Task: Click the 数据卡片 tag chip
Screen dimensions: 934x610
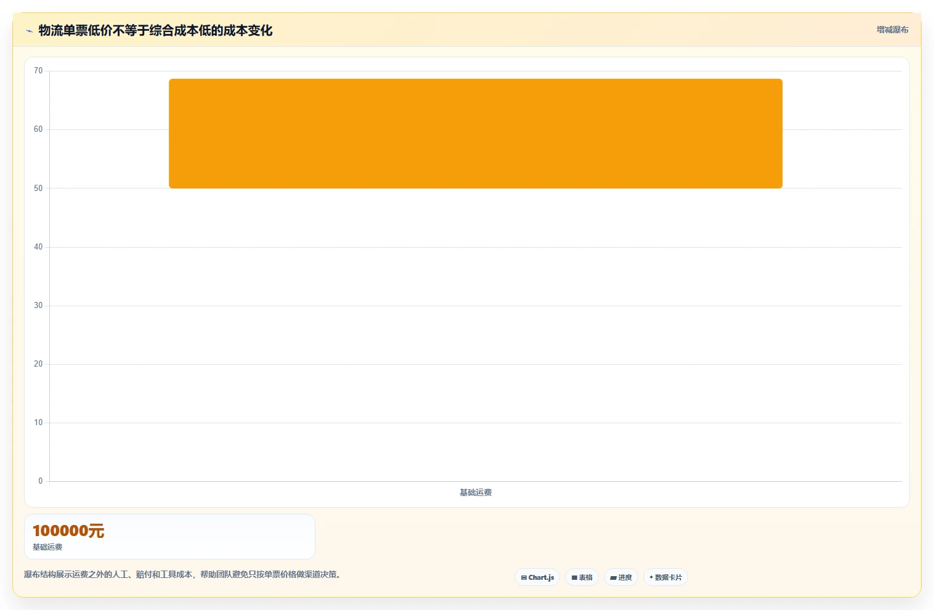Action: coord(665,577)
